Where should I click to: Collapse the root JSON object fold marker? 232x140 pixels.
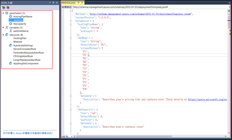pos(71,11)
